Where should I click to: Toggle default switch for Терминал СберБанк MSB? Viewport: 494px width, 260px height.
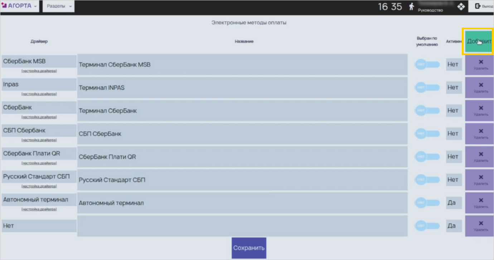click(427, 65)
